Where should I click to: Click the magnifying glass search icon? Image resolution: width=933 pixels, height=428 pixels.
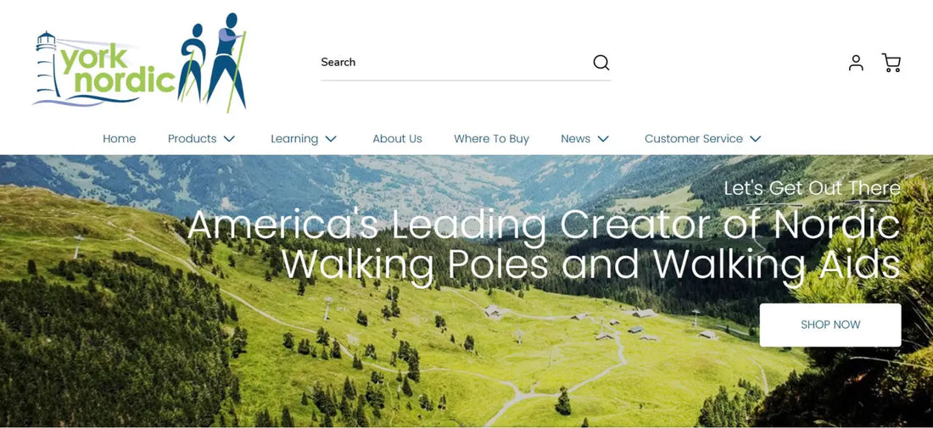[601, 63]
